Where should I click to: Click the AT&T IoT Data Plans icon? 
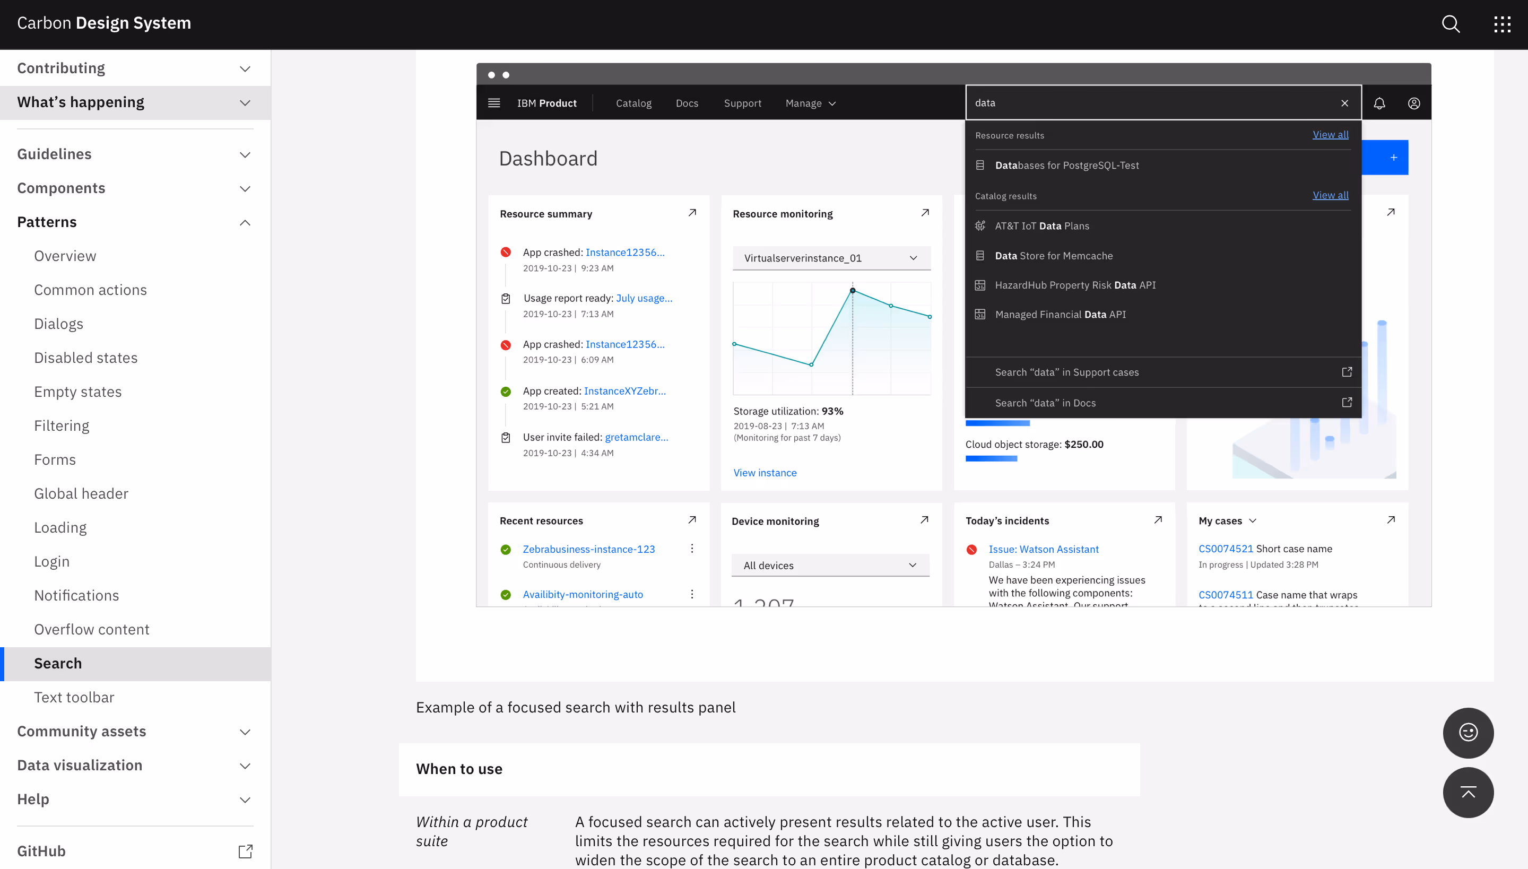[980, 225]
